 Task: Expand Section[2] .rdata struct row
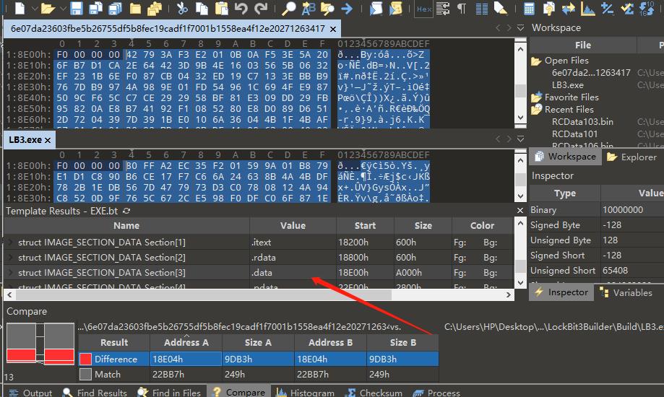pyautogui.click(x=10, y=258)
